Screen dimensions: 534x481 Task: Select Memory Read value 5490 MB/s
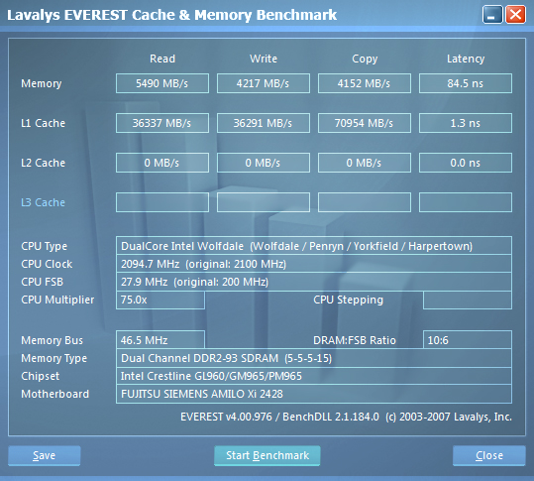[162, 83]
